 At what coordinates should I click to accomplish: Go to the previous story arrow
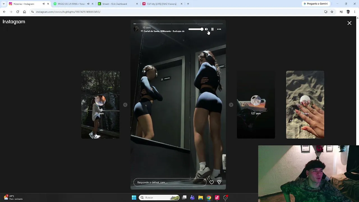pyautogui.click(x=125, y=105)
